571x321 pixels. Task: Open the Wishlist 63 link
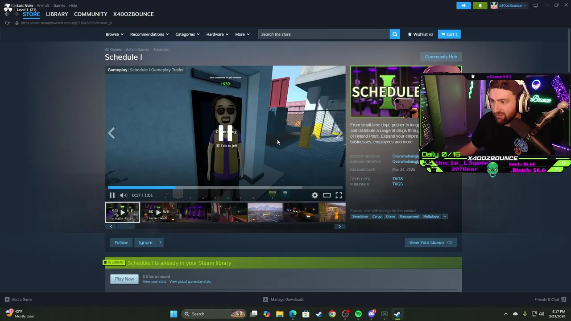[x=420, y=34]
